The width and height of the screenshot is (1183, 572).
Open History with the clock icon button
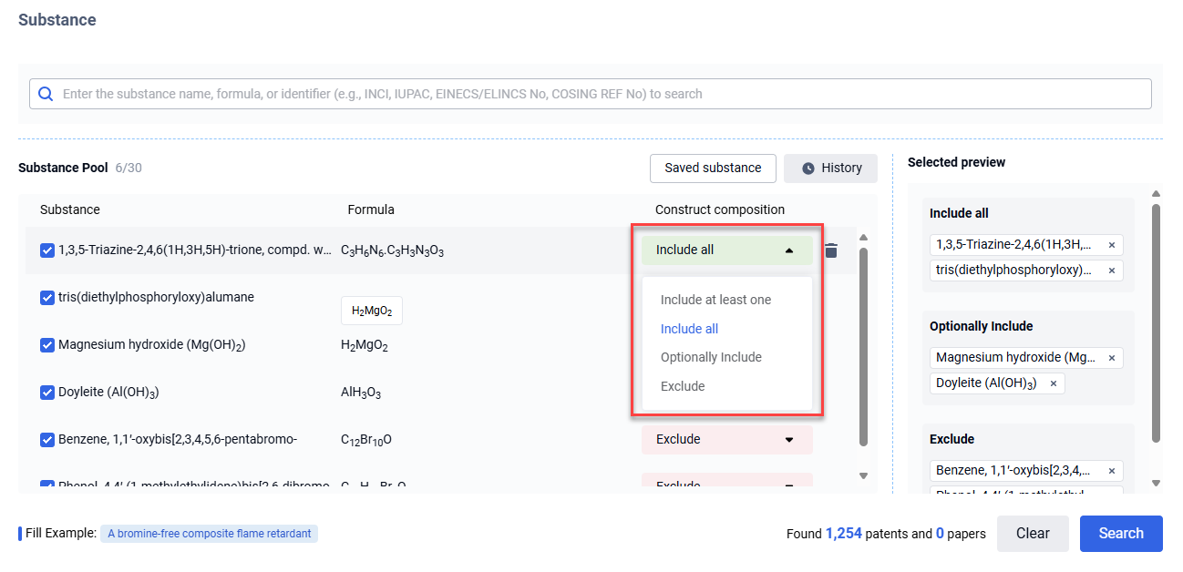[830, 169]
